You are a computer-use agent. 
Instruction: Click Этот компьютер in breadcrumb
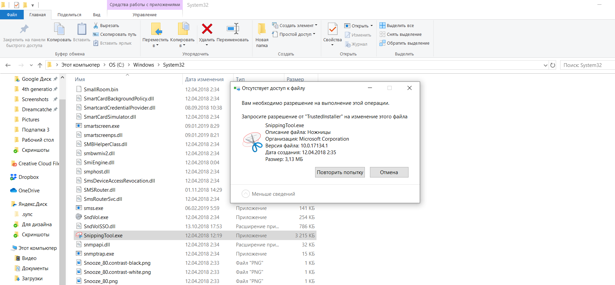(x=81, y=65)
